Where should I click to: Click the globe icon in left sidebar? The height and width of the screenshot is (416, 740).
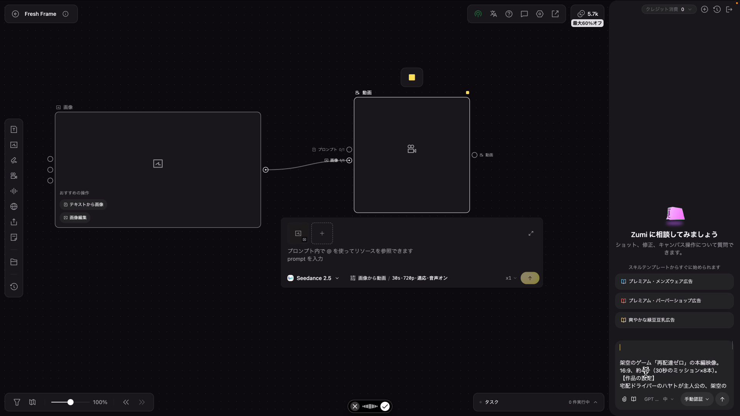(x=14, y=206)
